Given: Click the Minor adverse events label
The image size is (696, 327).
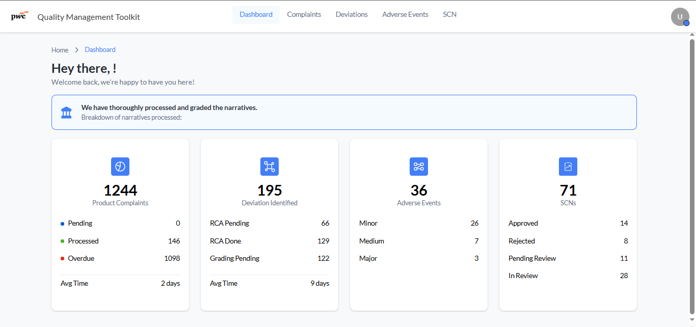Looking at the screenshot, I should (x=368, y=223).
